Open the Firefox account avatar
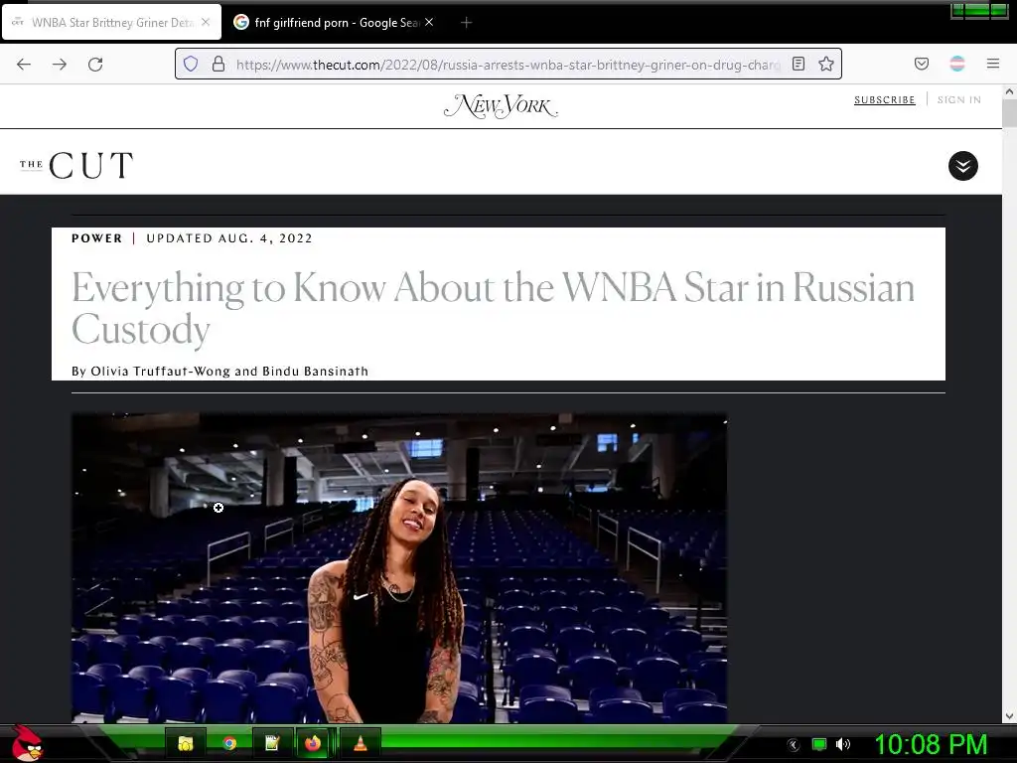 click(957, 64)
